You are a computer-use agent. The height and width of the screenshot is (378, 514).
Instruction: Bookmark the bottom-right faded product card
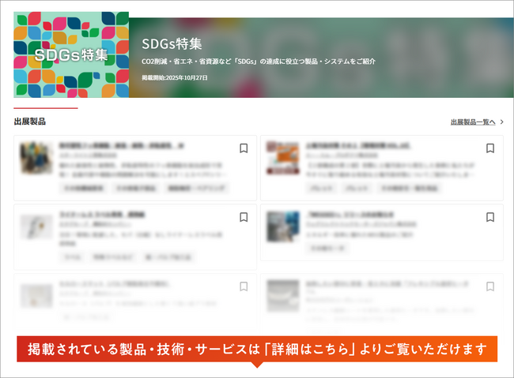coord(490,286)
